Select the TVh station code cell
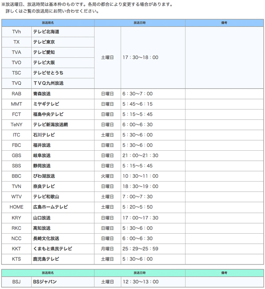Viewport: 265px width, 289px height. [x=17, y=32]
